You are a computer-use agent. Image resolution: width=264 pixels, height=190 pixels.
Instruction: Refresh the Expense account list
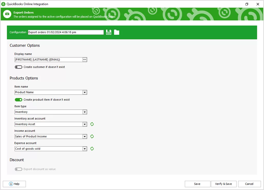[x=92, y=149]
